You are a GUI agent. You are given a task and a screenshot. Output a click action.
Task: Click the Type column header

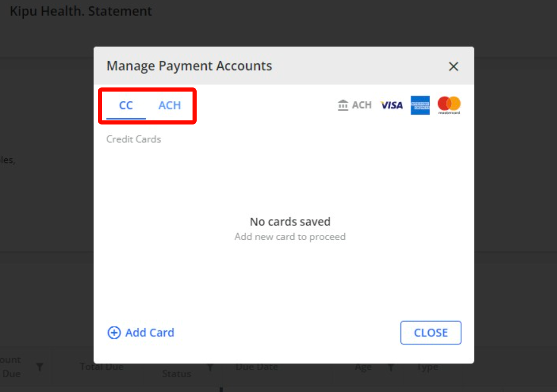coord(427,367)
